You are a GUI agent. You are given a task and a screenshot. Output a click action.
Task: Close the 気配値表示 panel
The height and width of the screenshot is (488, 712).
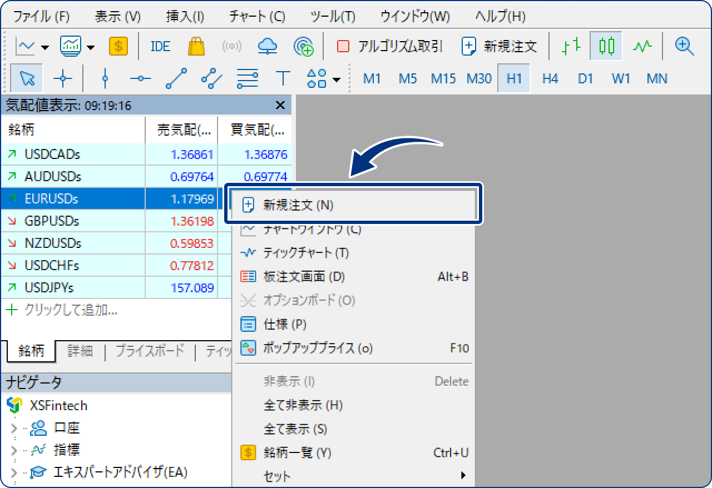pos(280,105)
